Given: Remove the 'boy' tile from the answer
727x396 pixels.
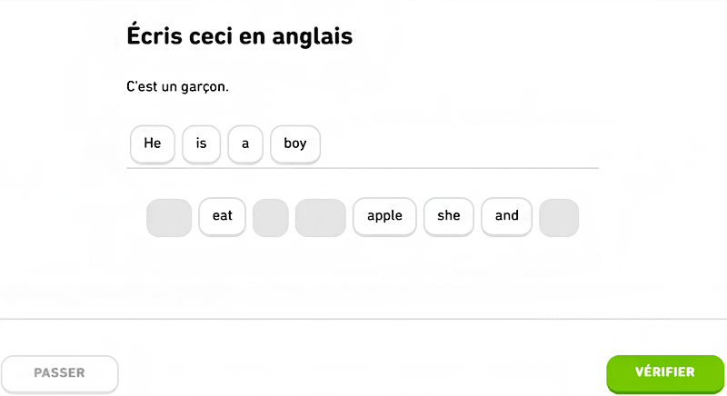Looking at the screenshot, I should [295, 144].
